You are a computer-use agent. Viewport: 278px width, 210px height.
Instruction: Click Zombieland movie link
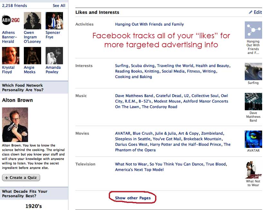click(212, 133)
